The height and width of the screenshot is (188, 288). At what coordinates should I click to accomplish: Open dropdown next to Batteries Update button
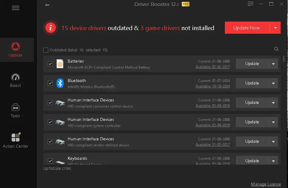(x=273, y=64)
